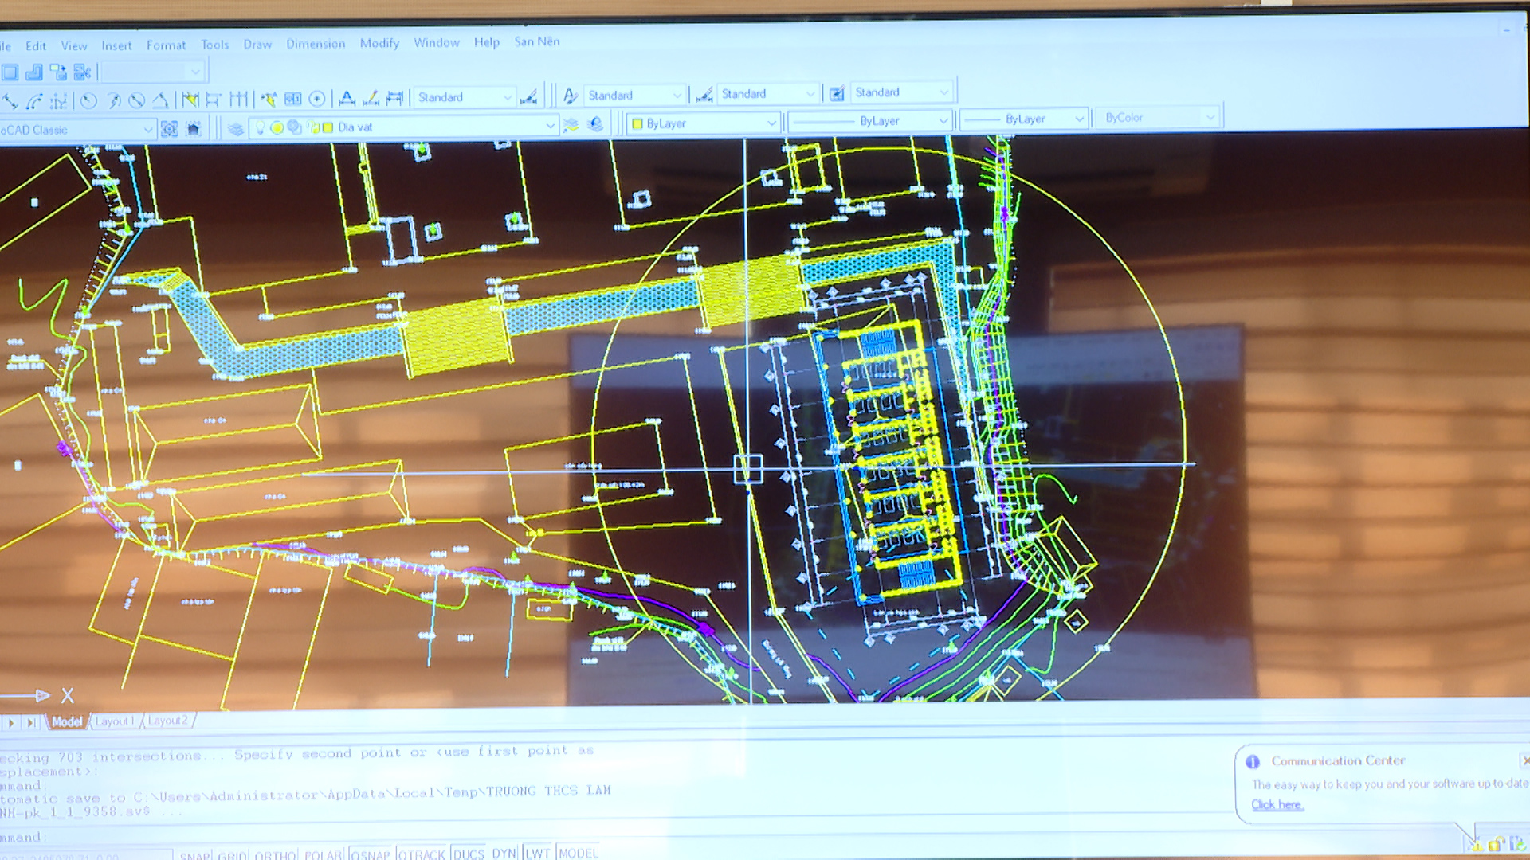Activate the Quick Dimension tool
This screenshot has width=1530, height=860.
click(190, 100)
